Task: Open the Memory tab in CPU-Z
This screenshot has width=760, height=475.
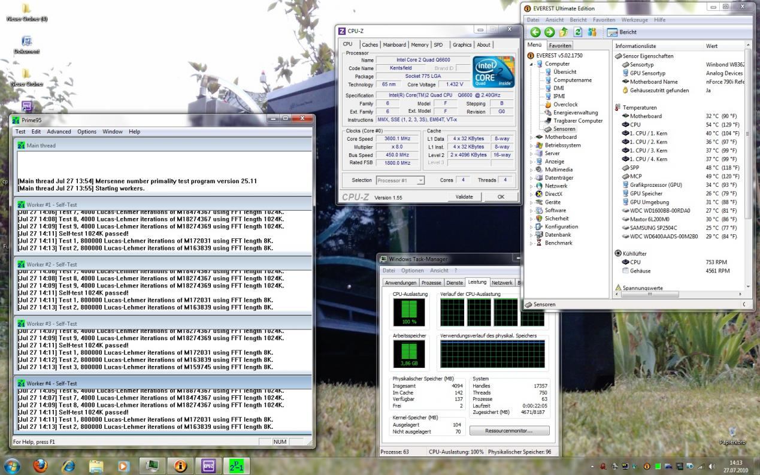Action: pyautogui.click(x=419, y=45)
